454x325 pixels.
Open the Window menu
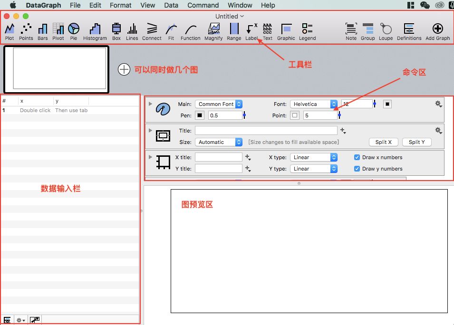(240, 5)
